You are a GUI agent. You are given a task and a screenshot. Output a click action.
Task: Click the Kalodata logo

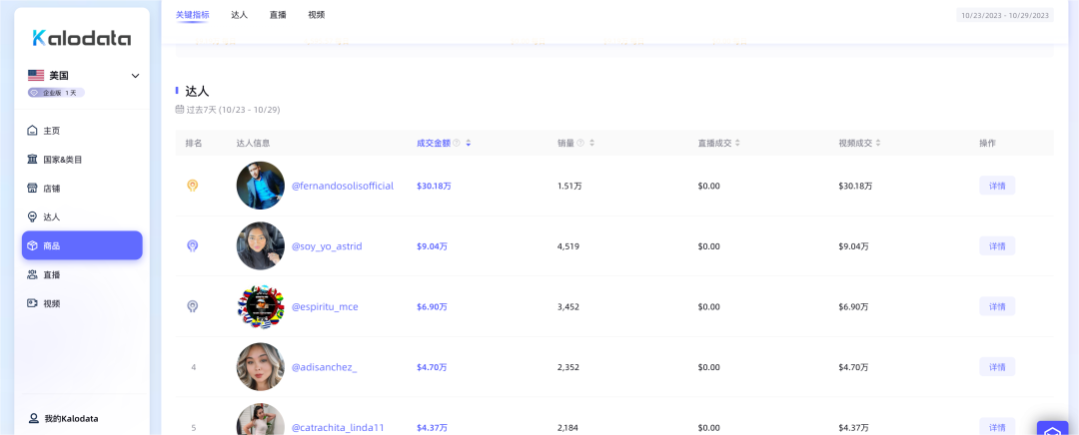click(82, 38)
